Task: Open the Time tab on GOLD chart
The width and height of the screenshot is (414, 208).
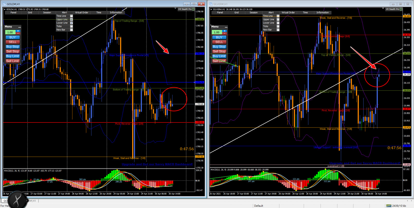Action: click(99, 12)
